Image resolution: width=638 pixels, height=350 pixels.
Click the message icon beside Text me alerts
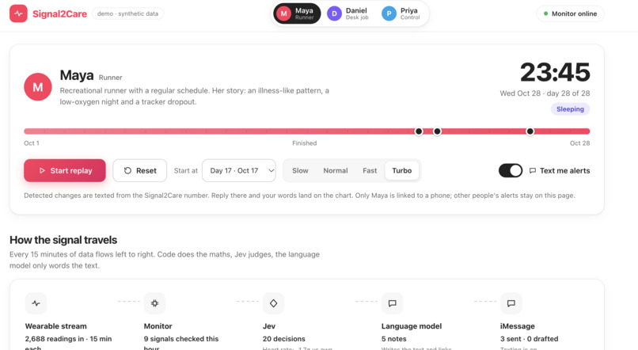click(x=532, y=170)
